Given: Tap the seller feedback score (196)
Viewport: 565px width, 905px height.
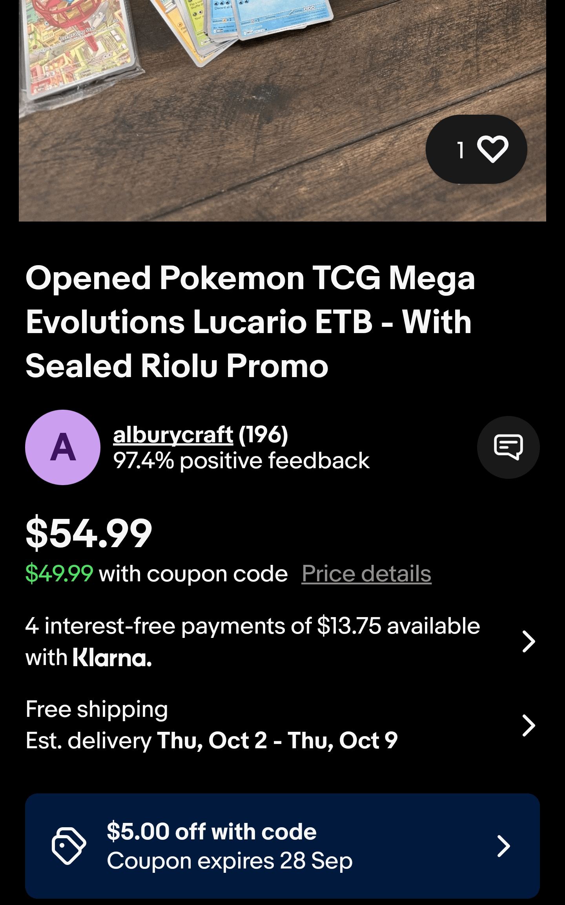Looking at the screenshot, I should coord(263,435).
